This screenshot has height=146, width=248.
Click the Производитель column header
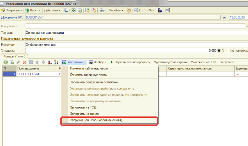click(x=37, y=68)
